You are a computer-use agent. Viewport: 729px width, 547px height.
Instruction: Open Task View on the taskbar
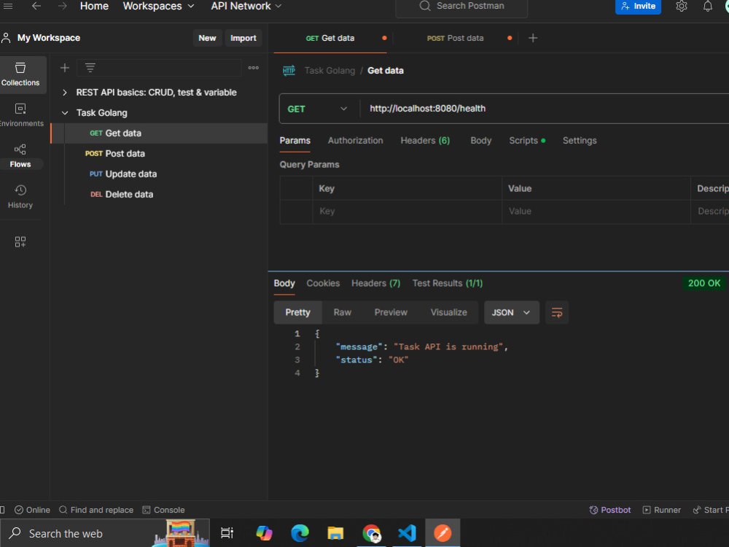coord(227,533)
